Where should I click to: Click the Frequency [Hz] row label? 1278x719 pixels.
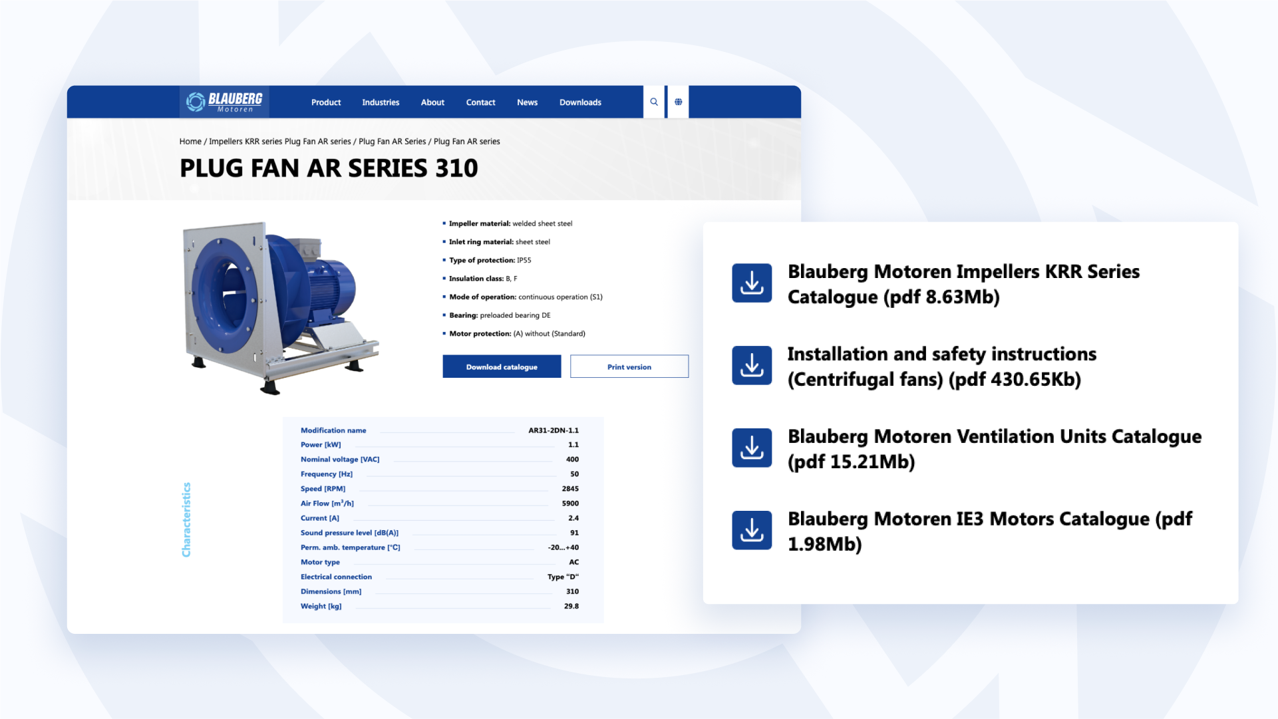pyautogui.click(x=327, y=474)
